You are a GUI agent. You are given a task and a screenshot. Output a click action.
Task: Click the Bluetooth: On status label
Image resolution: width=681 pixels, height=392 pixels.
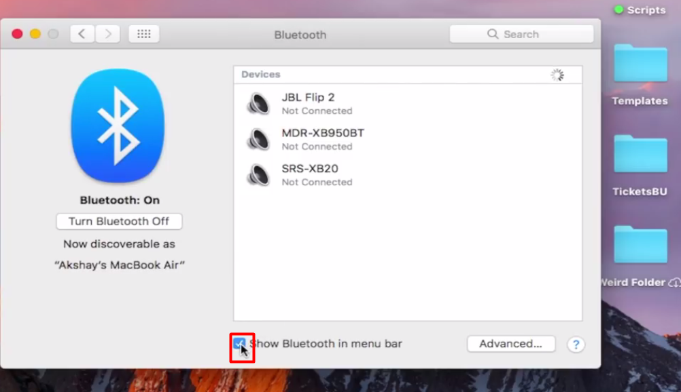[120, 200]
